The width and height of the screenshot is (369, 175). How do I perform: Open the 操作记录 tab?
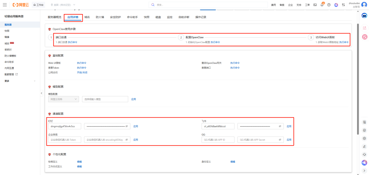click(201, 17)
